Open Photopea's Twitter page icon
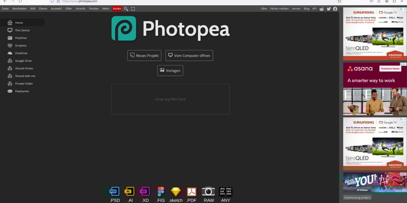The width and height of the screenshot is (407, 203). tap(329, 9)
